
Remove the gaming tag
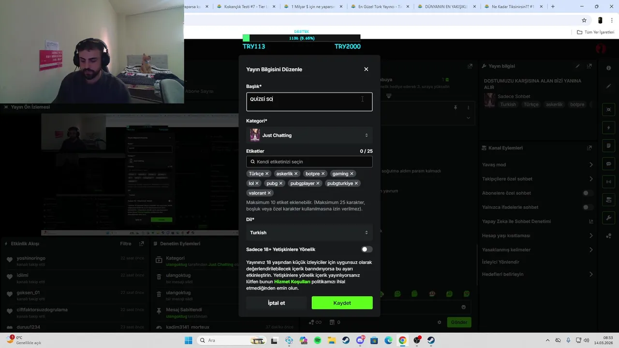[x=352, y=174]
